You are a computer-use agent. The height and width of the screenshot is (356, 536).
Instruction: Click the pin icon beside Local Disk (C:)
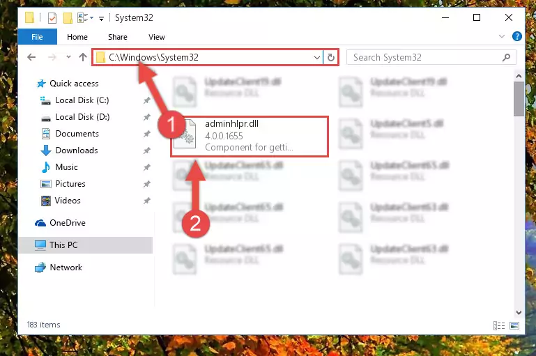[146, 100]
